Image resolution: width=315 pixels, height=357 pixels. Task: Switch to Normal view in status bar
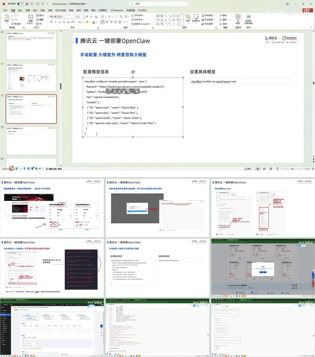point(258,169)
